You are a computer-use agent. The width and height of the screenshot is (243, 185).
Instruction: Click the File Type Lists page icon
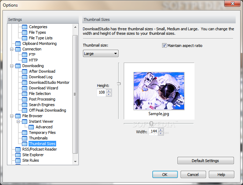[x=24, y=38]
